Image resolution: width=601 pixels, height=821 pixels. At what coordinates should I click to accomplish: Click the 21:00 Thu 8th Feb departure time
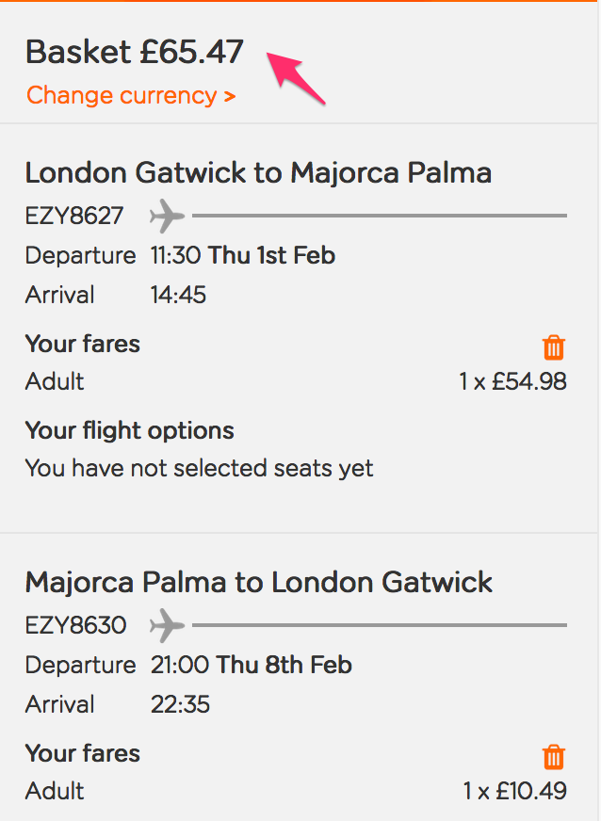point(251,665)
